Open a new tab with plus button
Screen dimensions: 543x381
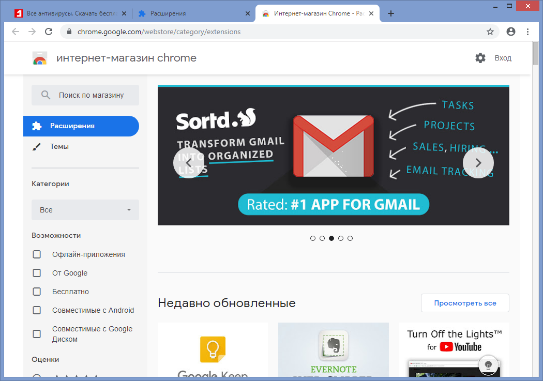391,13
